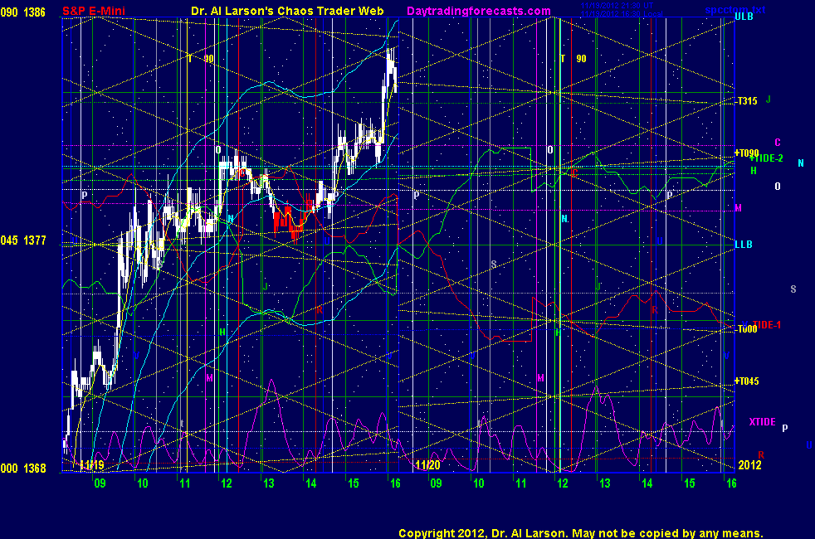Click the green J beside the -T315 label
This screenshot has height=539, width=815.
(768, 100)
